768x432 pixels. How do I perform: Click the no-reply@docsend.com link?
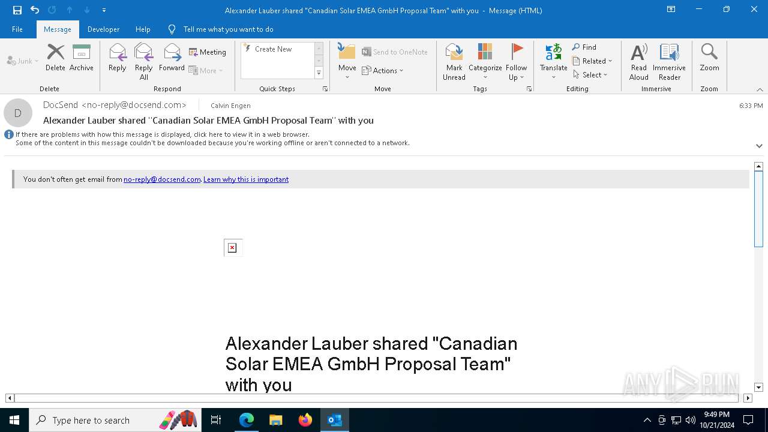[x=162, y=179]
